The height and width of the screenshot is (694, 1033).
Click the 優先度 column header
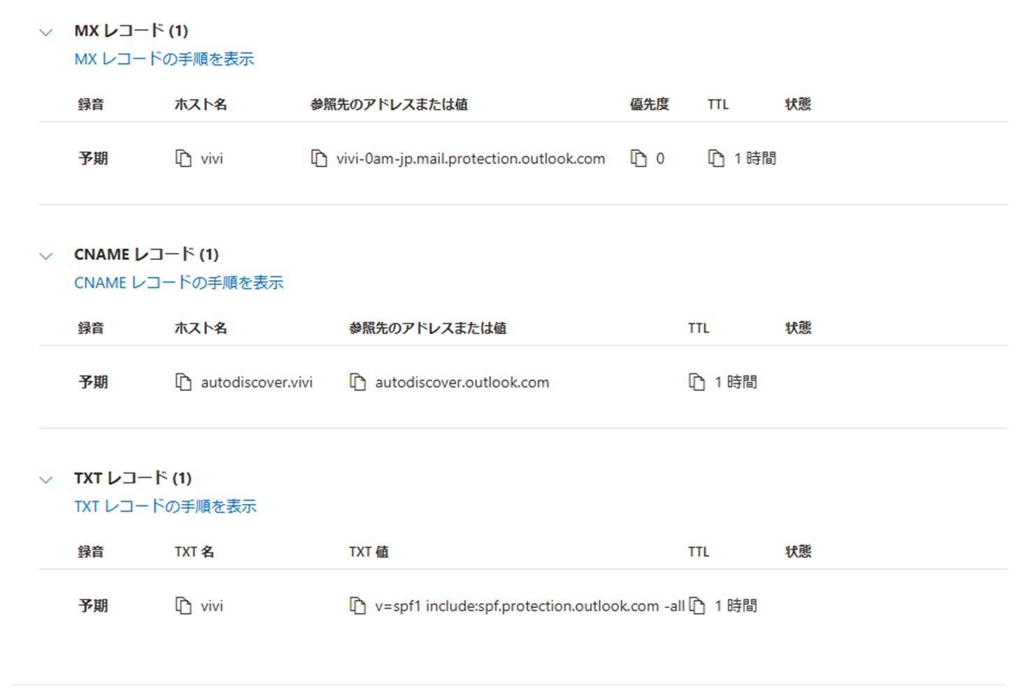point(650,104)
